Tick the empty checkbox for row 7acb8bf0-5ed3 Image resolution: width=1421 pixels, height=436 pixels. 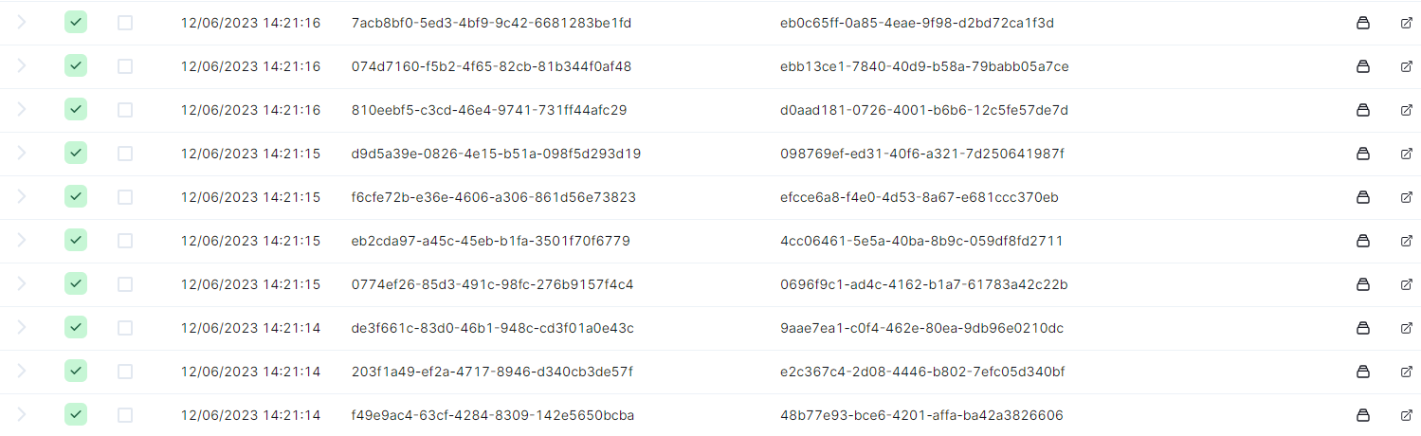[125, 23]
